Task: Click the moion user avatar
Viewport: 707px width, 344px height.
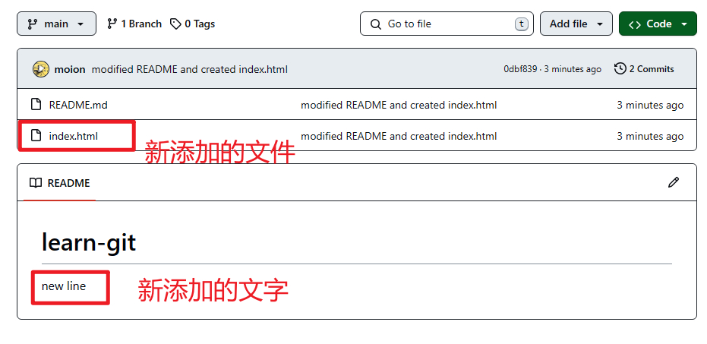Action: coord(40,69)
